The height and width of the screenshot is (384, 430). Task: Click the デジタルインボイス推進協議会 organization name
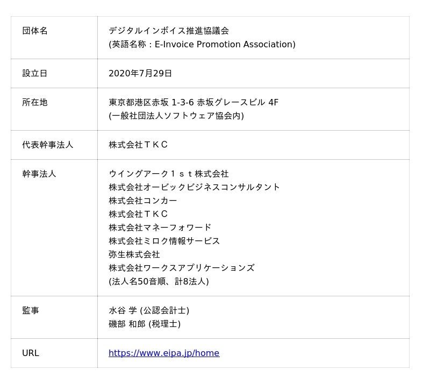point(169,31)
